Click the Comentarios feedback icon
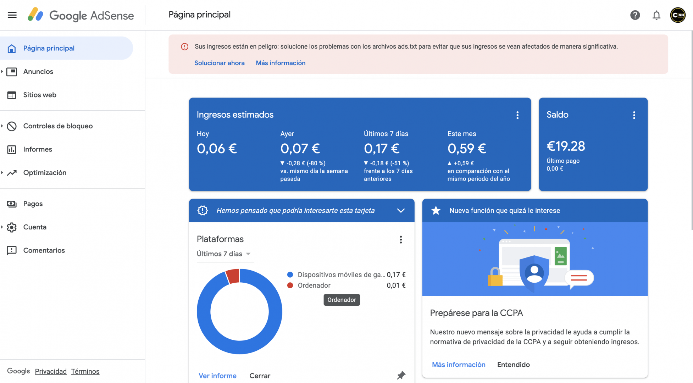693x383 pixels. [x=12, y=251]
